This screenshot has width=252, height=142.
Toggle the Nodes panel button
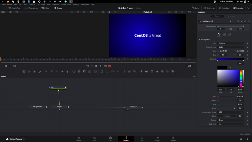pos(58,8)
